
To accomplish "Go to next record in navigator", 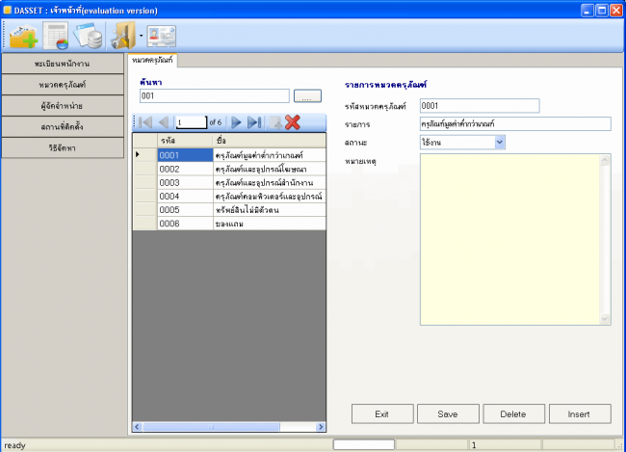I will tap(237, 122).
